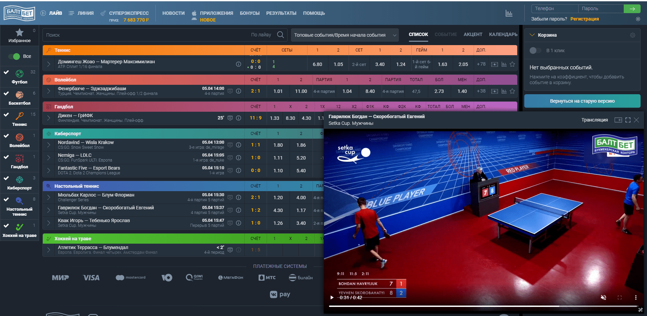Seek along the video progress bar
The image size is (647, 316).
click(483, 306)
